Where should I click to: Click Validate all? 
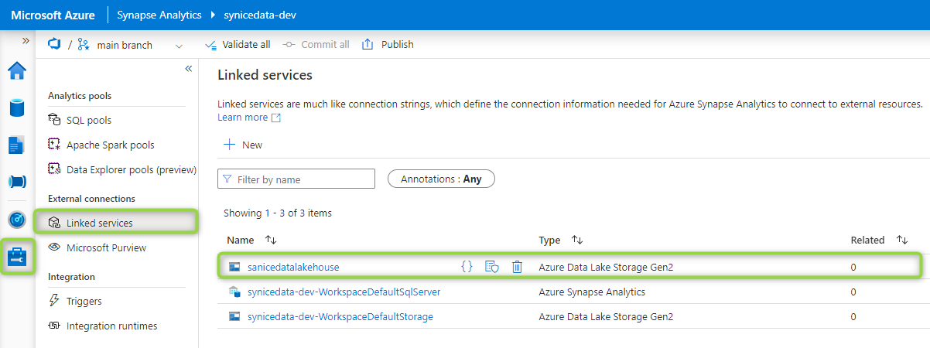point(238,45)
